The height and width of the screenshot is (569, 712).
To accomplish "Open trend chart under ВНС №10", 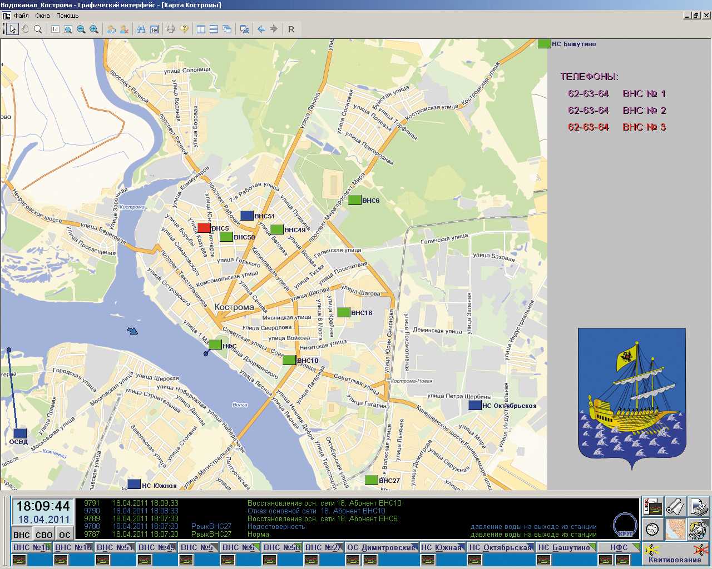I will pos(19,560).
